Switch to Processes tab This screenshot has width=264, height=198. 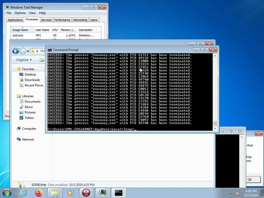[x=32, y=19]
